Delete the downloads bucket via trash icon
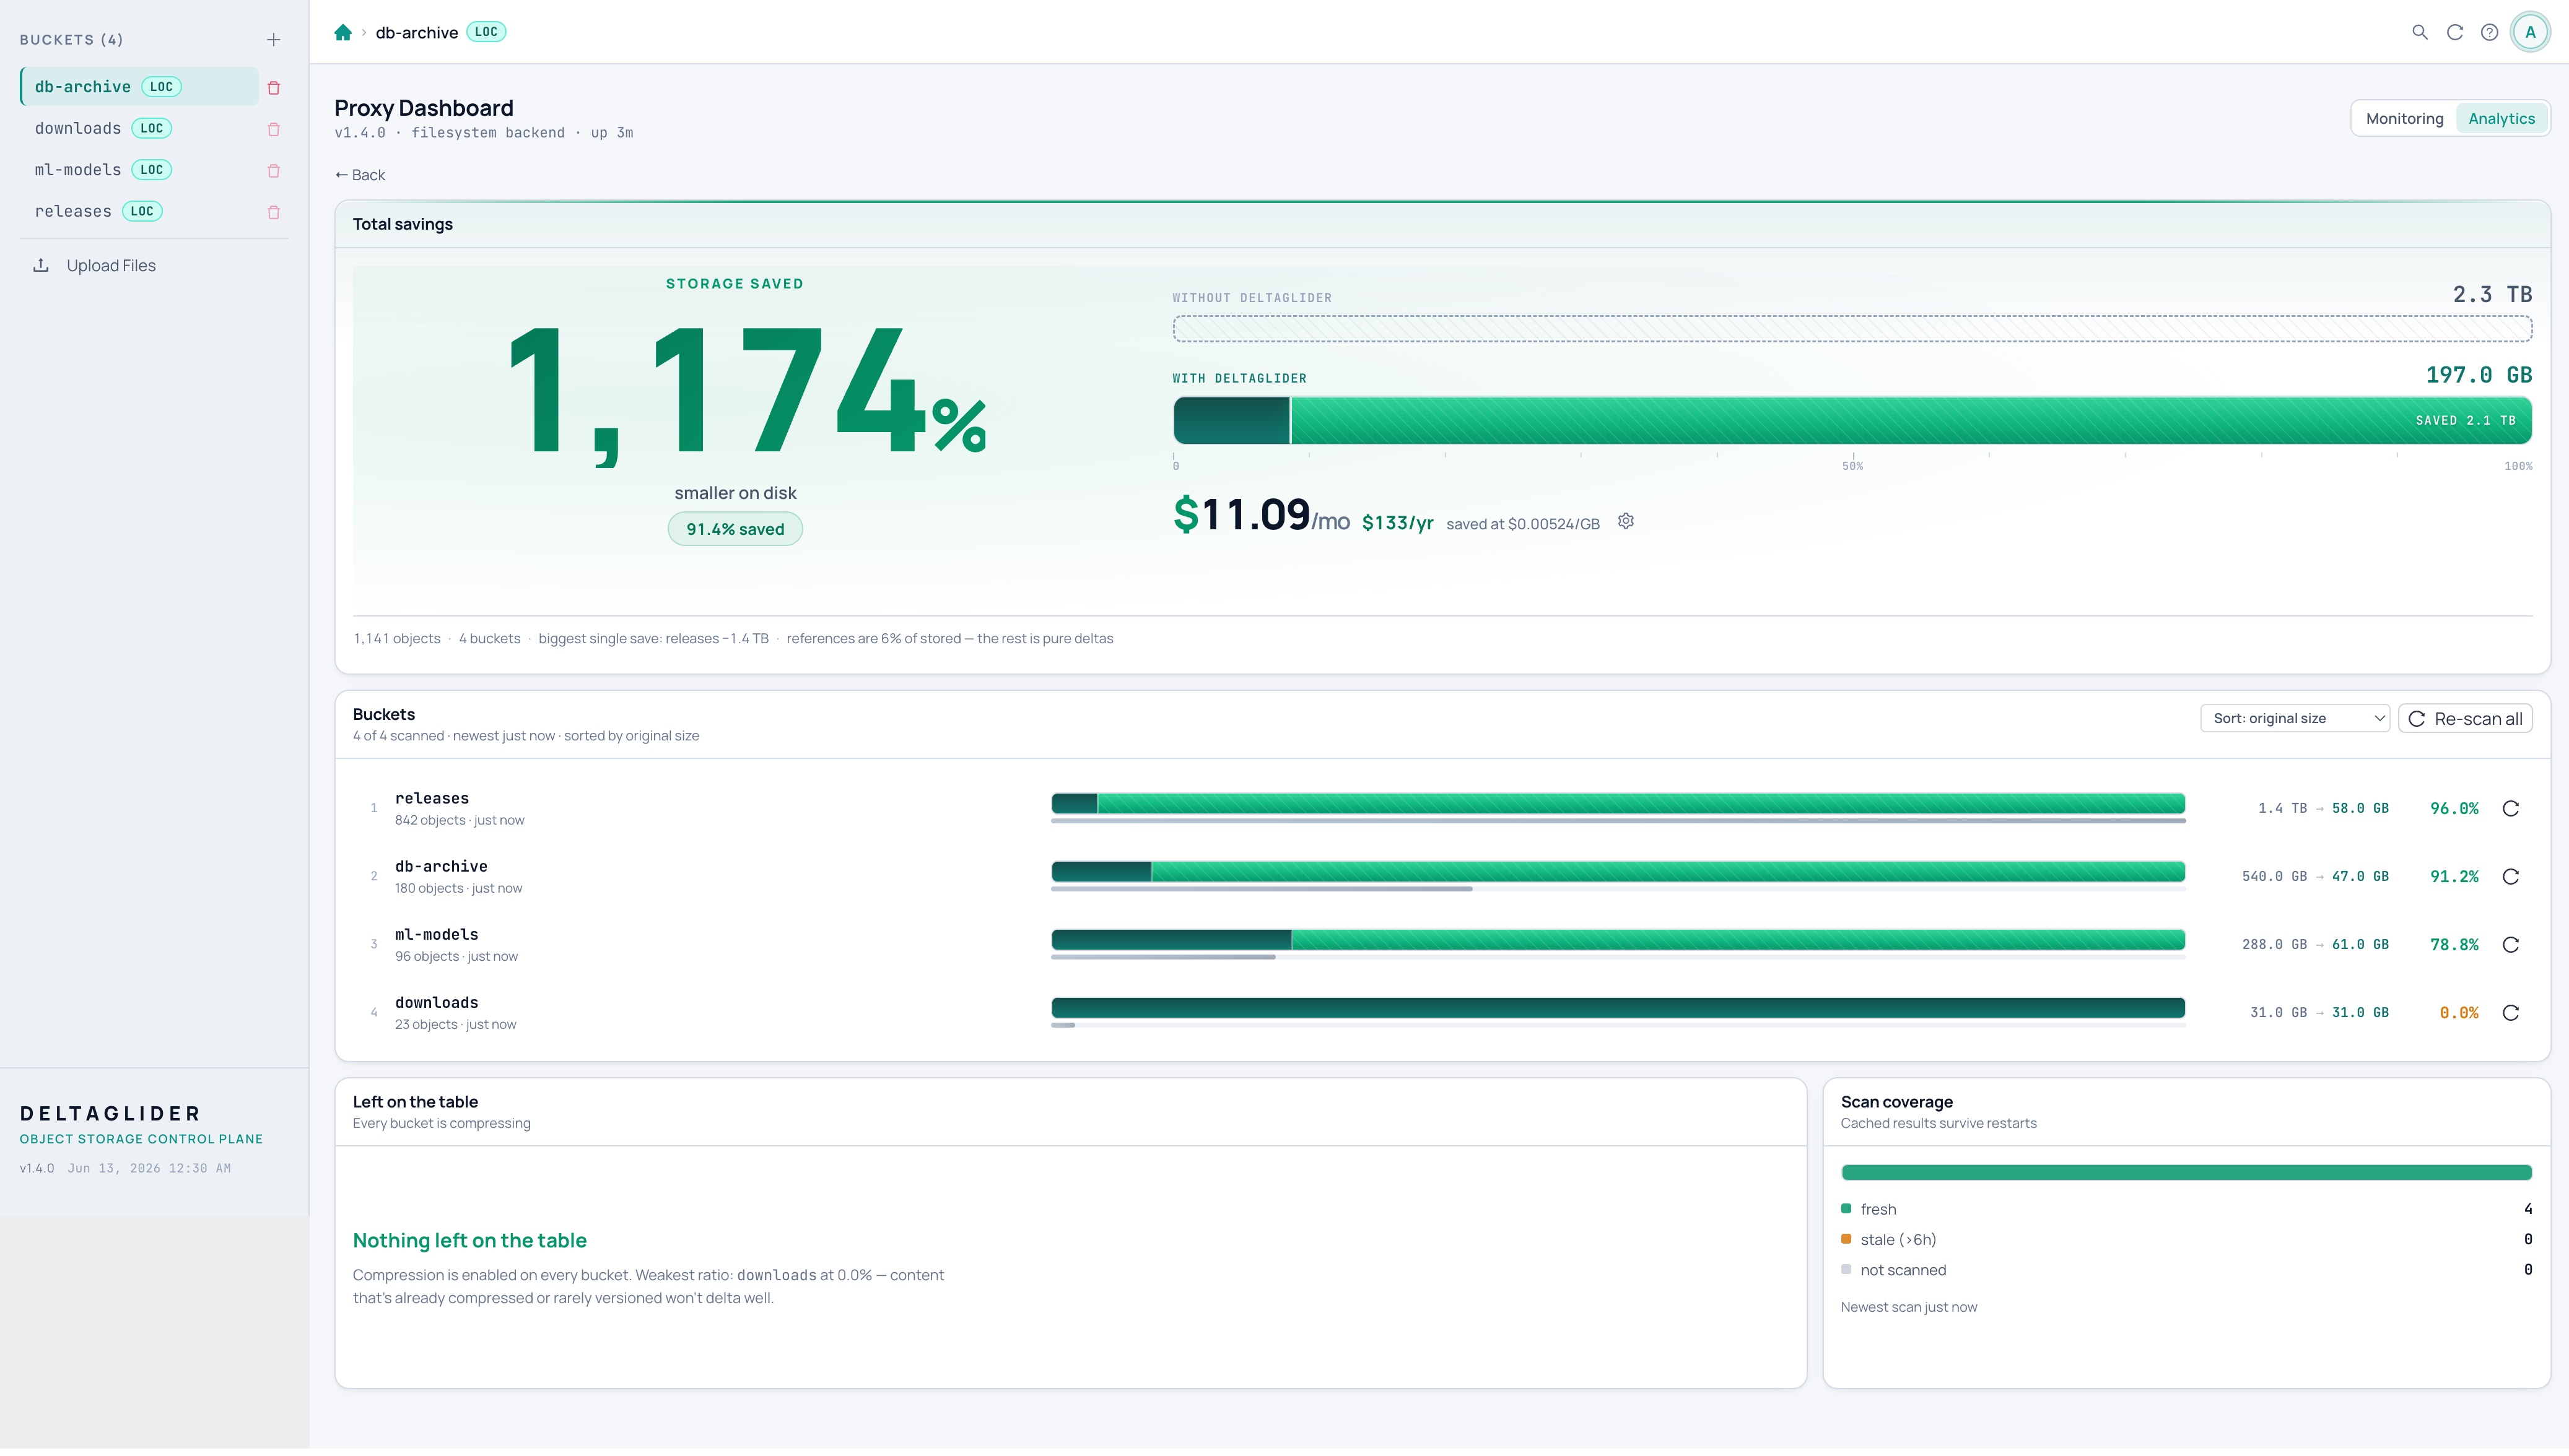The width and height of the screenshot is (2569, 1456). (x=274, y=129)
